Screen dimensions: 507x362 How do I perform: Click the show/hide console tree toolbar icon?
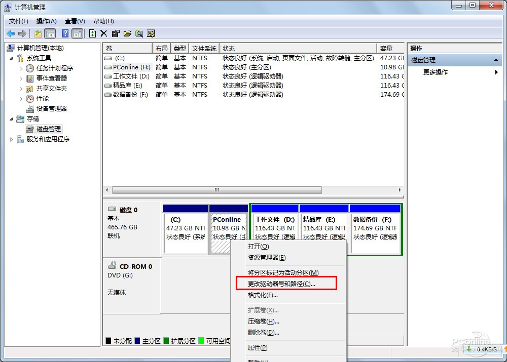pyautogui.click(x=49, y=33)
